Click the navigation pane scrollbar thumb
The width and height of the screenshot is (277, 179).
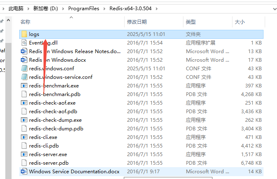(x=8, y=111)
